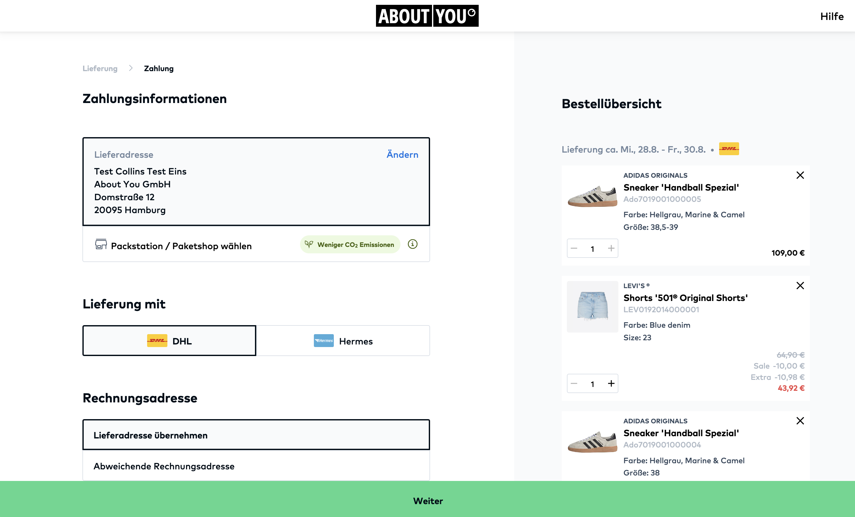Open the Levi's shorts product thumbnail
Image resolution: width=855 pixels, height=517 pixels.
592,307
